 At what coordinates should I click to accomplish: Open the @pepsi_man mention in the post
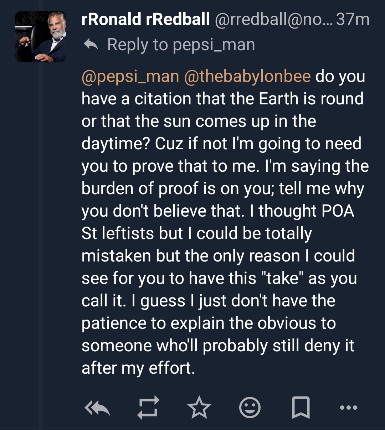[x=130, y=77]
